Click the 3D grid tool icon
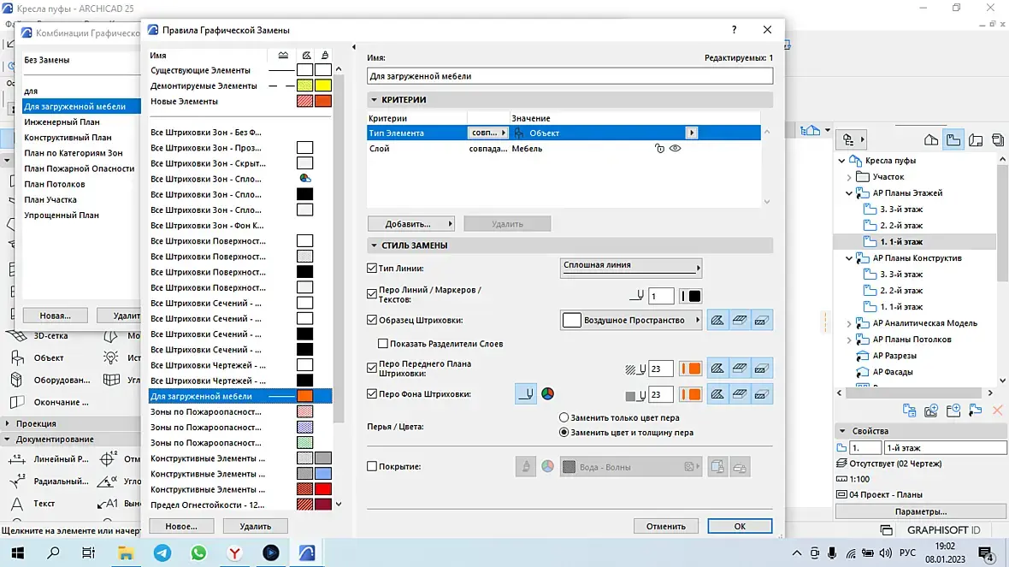Viewport: 1009px width, 567px height. click(17, 335)
